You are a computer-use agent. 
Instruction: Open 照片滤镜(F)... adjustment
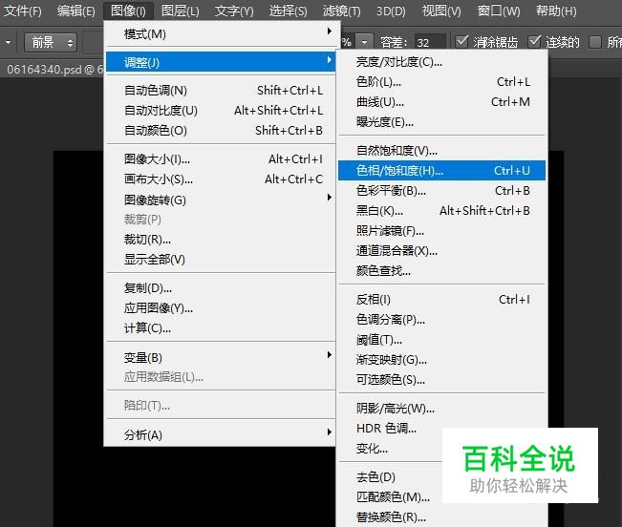[442, 231]
